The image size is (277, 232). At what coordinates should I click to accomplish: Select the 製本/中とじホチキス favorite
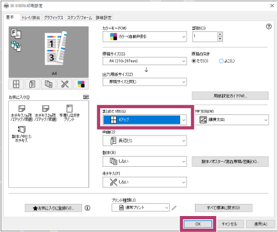tap(21, 134)
